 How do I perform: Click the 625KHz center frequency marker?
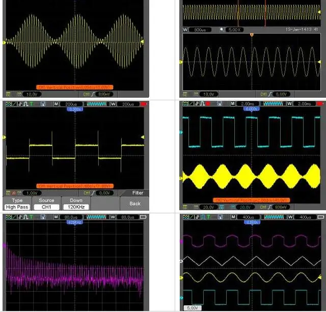pyautogui.click(x=75, y=222)
